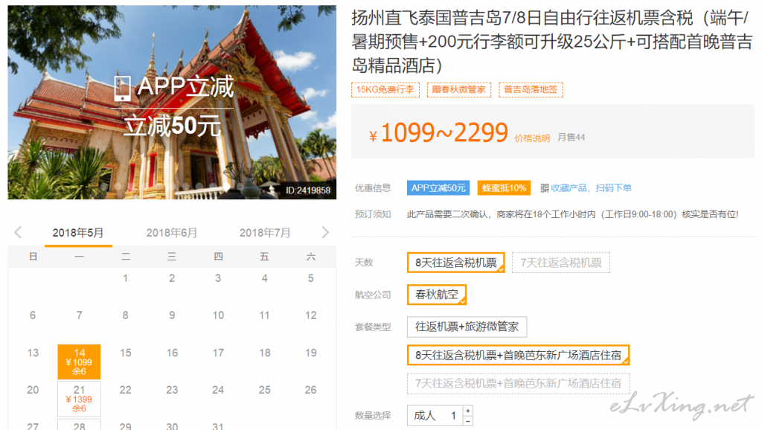Increase adult quantity with plus stepper
Screen dimensions: 762x430
(467, 411)
